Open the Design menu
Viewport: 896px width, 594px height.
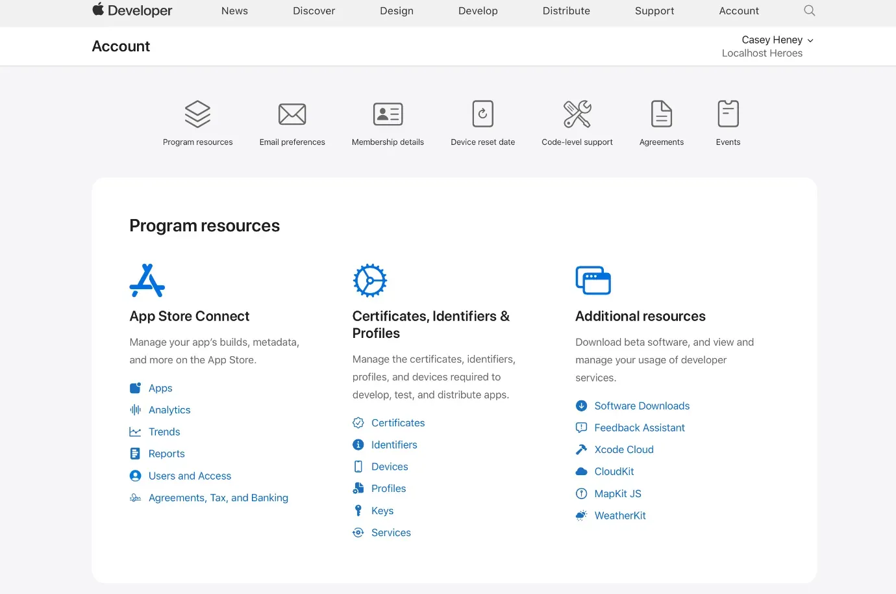point(397,11)
